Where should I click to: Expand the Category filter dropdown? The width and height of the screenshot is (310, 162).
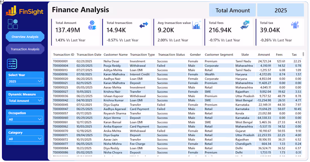click(x=25, y=139)
